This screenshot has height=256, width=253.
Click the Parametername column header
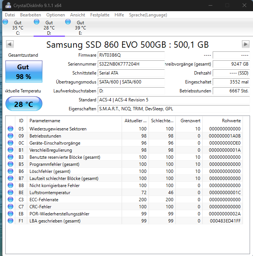(x=74, y=121)
